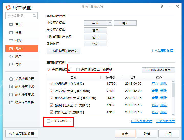
Task: Click the 按键 keyboard icon
Action: (x=11, y=33)
